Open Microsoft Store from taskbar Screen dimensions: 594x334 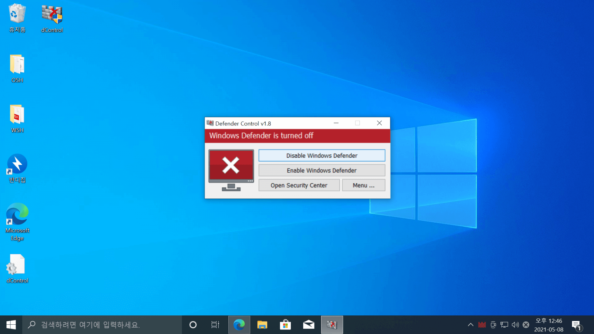[285, 325]
